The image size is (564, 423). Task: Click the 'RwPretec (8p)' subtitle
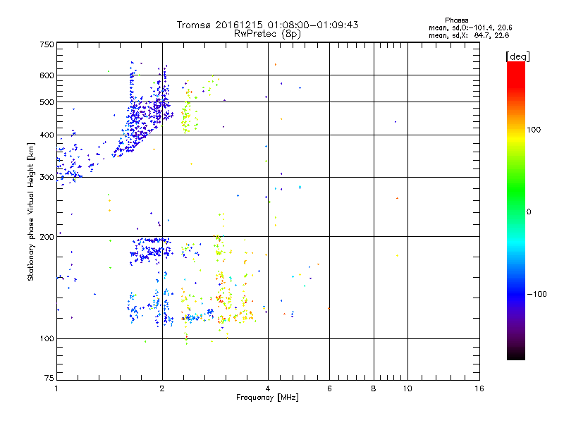[267, 34]
